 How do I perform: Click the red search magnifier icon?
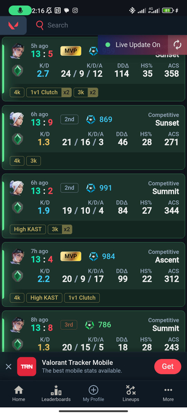click(39, 25)
